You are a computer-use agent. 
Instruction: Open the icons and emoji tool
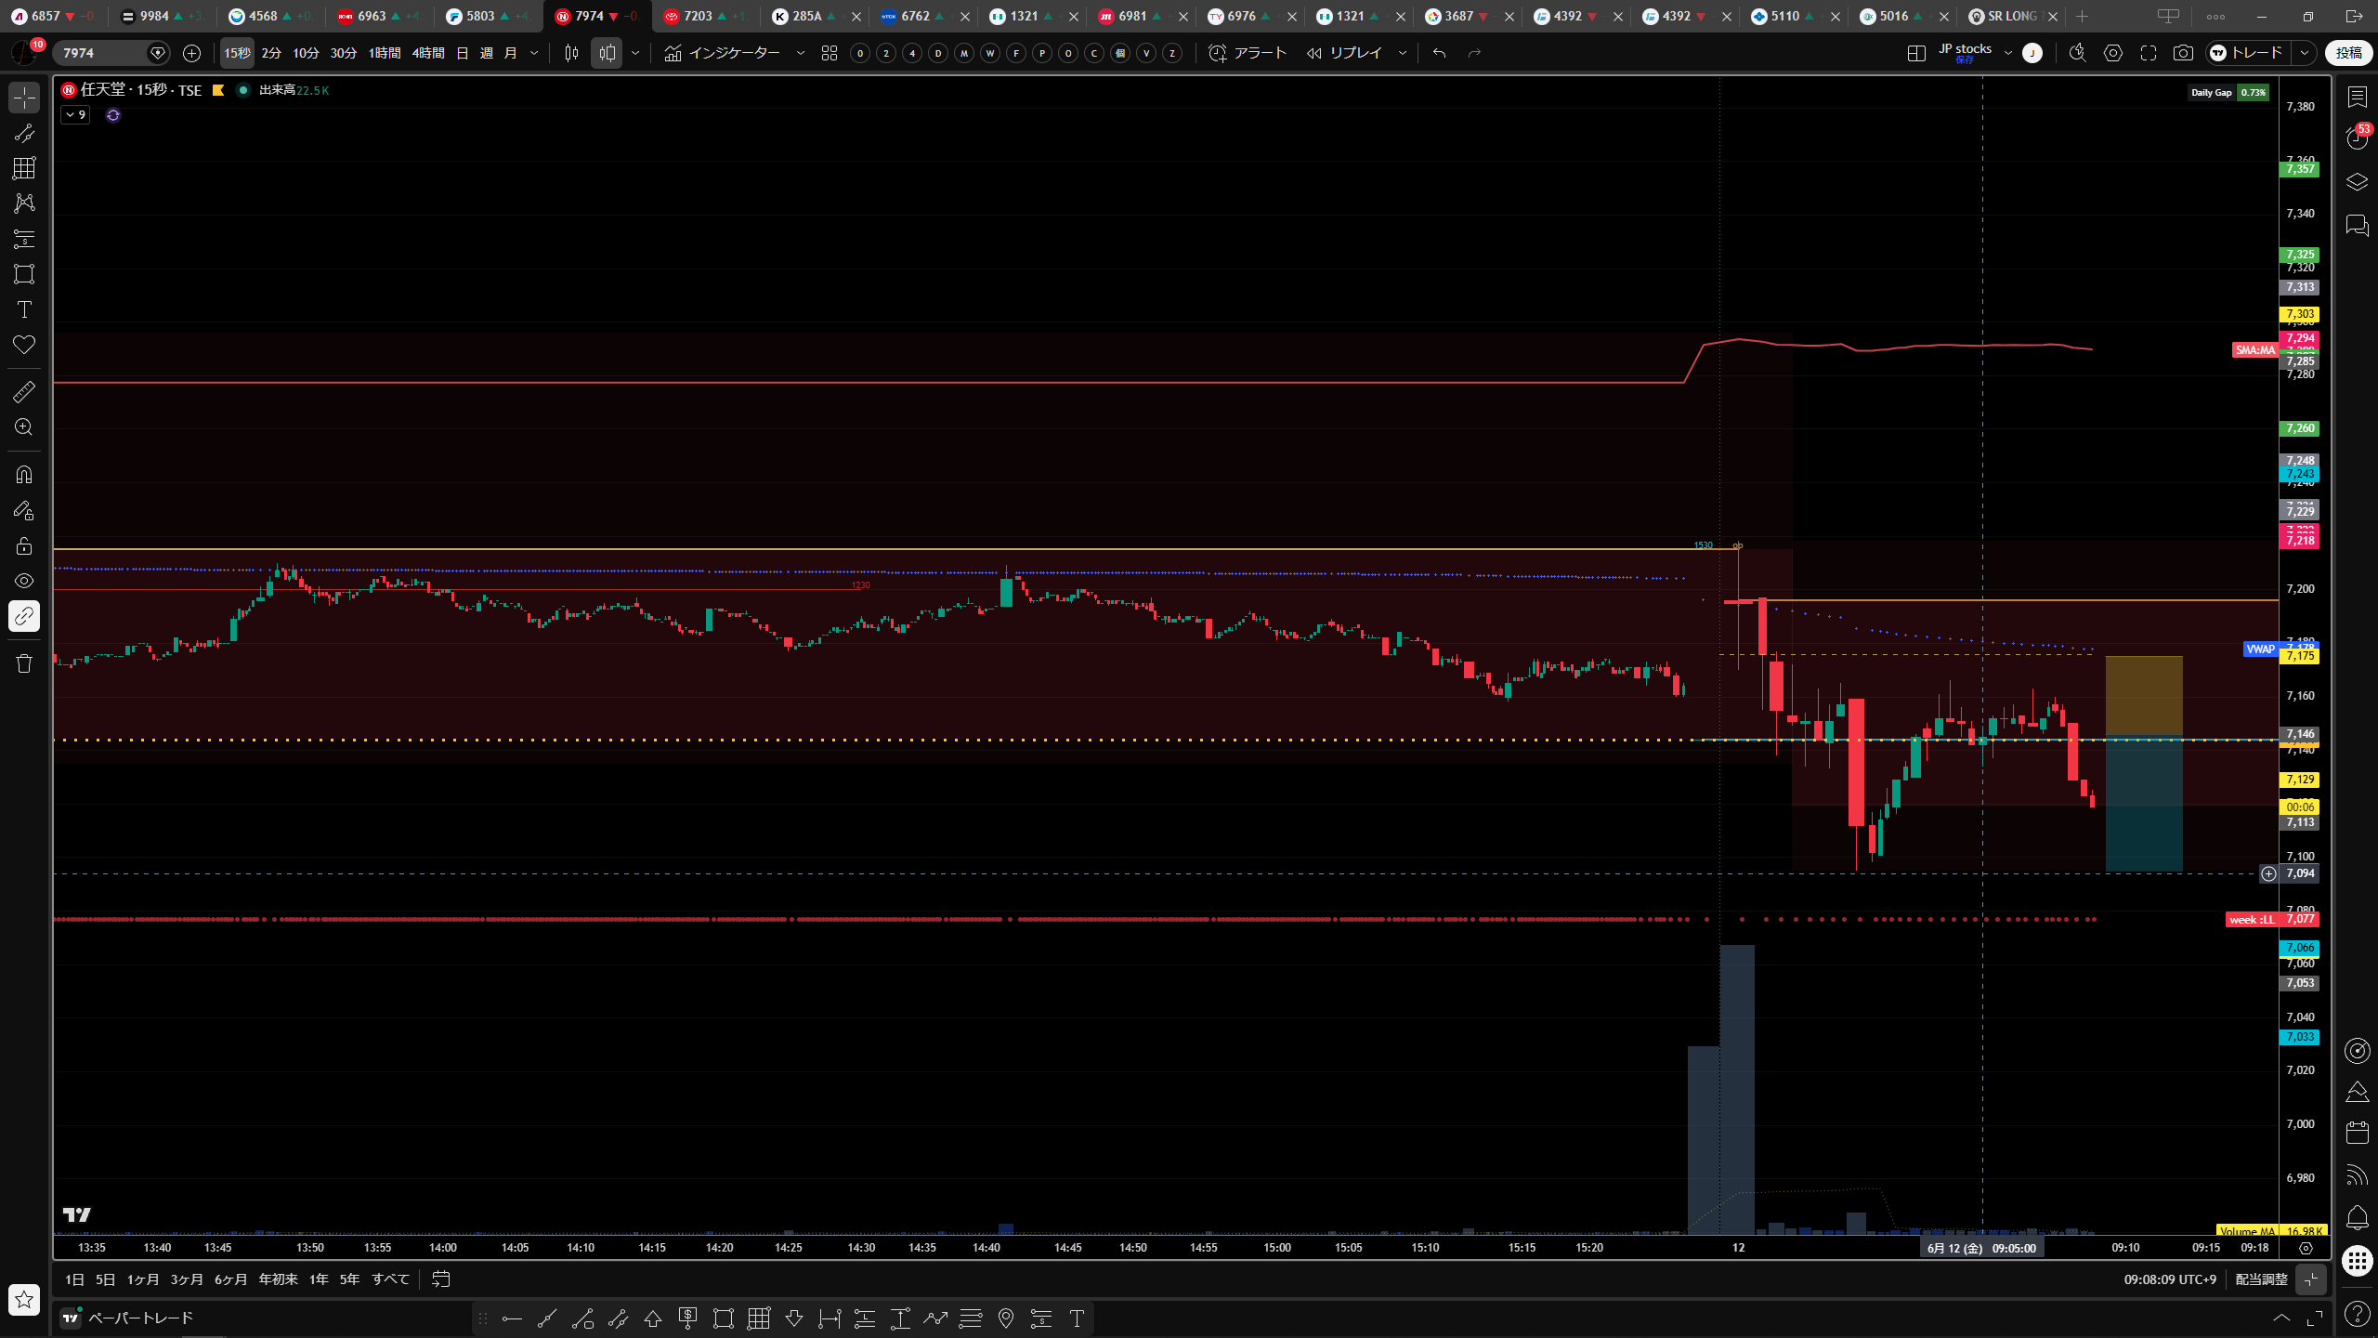tap(24, 345)
